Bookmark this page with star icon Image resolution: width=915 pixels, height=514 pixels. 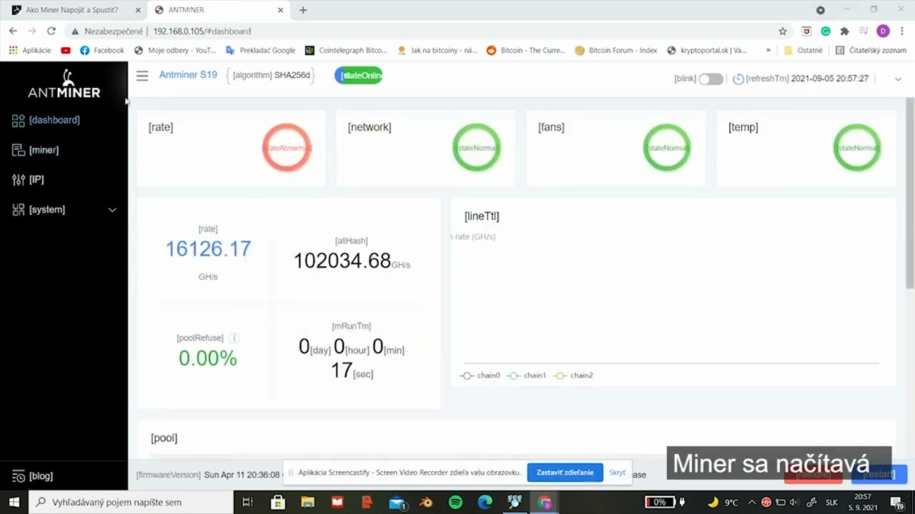[x=783, y=31]
